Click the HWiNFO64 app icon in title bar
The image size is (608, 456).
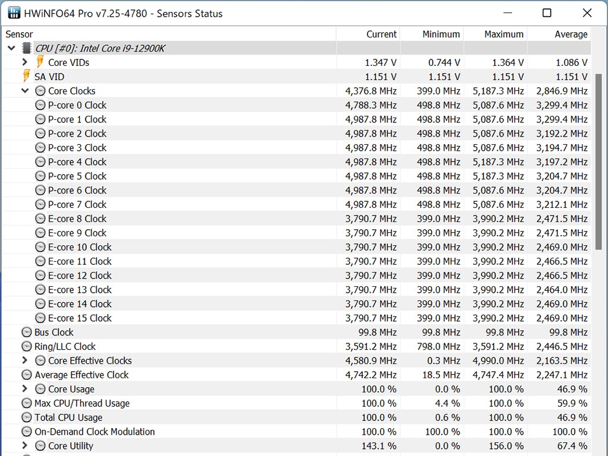(14, 12)
